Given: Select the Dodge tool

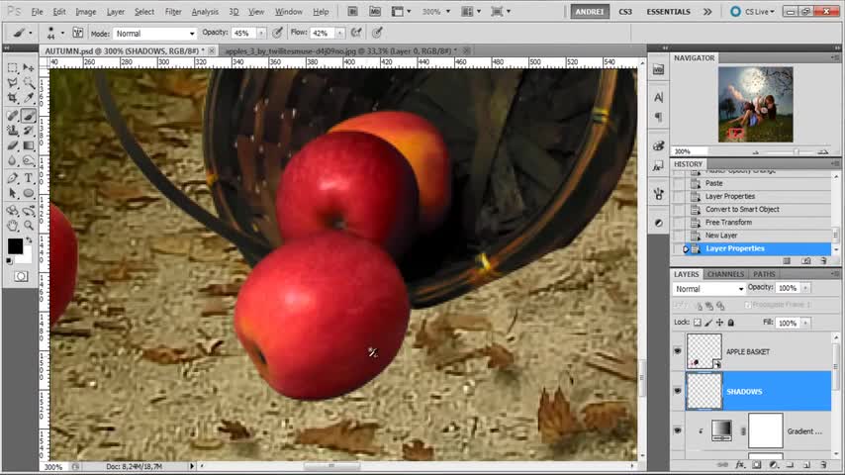Looking at the screenshot, I should click(x=29, y=160).
